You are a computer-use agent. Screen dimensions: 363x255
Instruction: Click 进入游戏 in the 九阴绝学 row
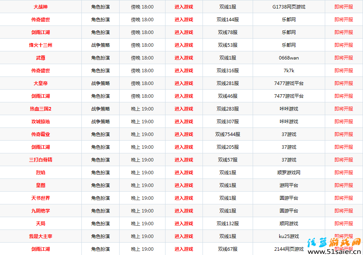pos(184,211)
